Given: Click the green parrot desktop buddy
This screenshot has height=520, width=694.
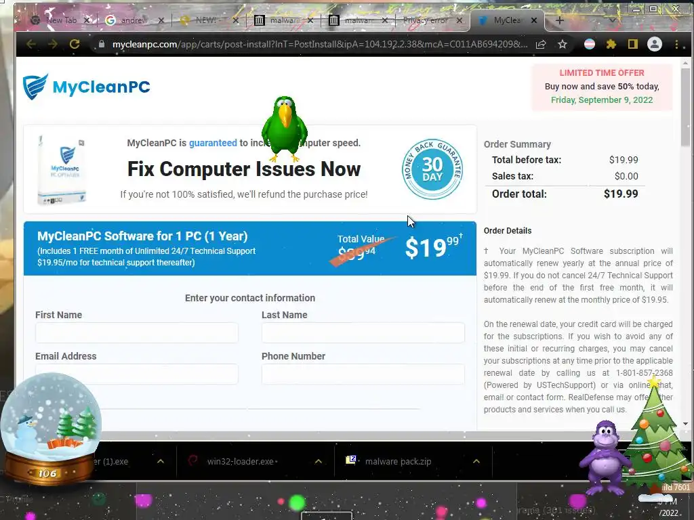Looking at the screenshot, I should 284,128.
